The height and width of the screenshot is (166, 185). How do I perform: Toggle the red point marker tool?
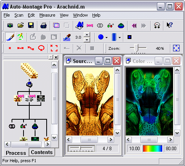(x=10, y=48)
